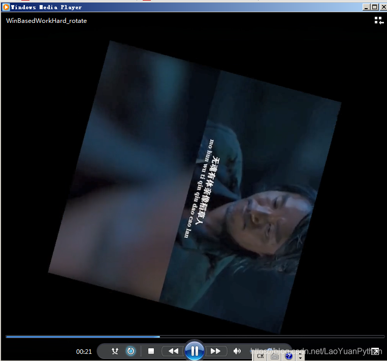Toggle shuffle mode

tap(115, 351)
